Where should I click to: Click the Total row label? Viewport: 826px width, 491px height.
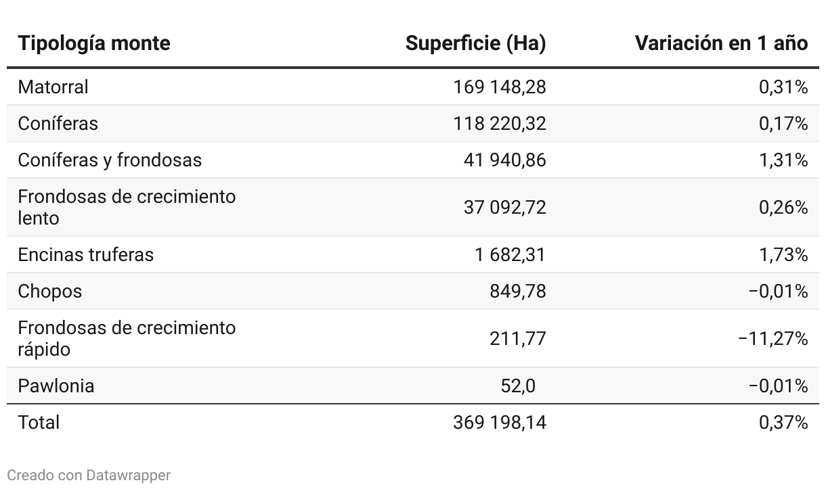click(x=39, y=423)
